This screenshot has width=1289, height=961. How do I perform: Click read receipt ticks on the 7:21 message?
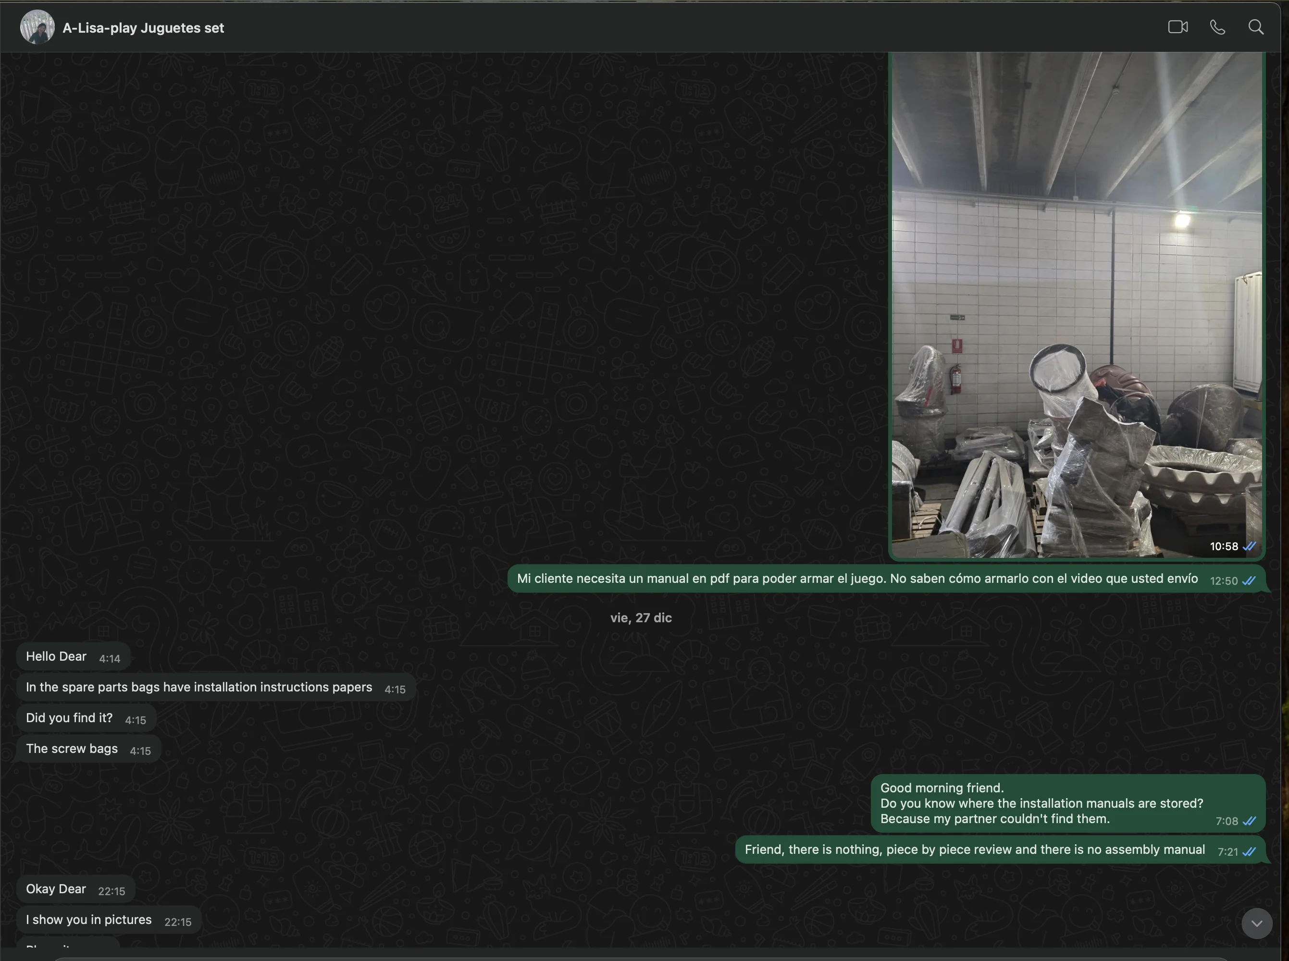[1249, 851]
